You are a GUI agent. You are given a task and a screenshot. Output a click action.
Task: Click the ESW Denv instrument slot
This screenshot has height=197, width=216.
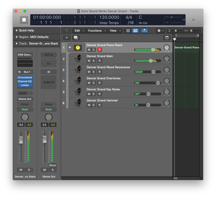pyautogui.click(x=25, y=55)
